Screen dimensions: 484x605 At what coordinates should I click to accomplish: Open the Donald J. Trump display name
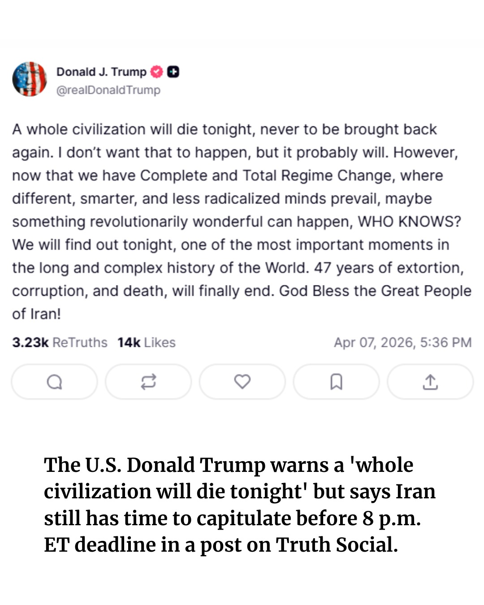pyautogui.click(x=101, y=72)
